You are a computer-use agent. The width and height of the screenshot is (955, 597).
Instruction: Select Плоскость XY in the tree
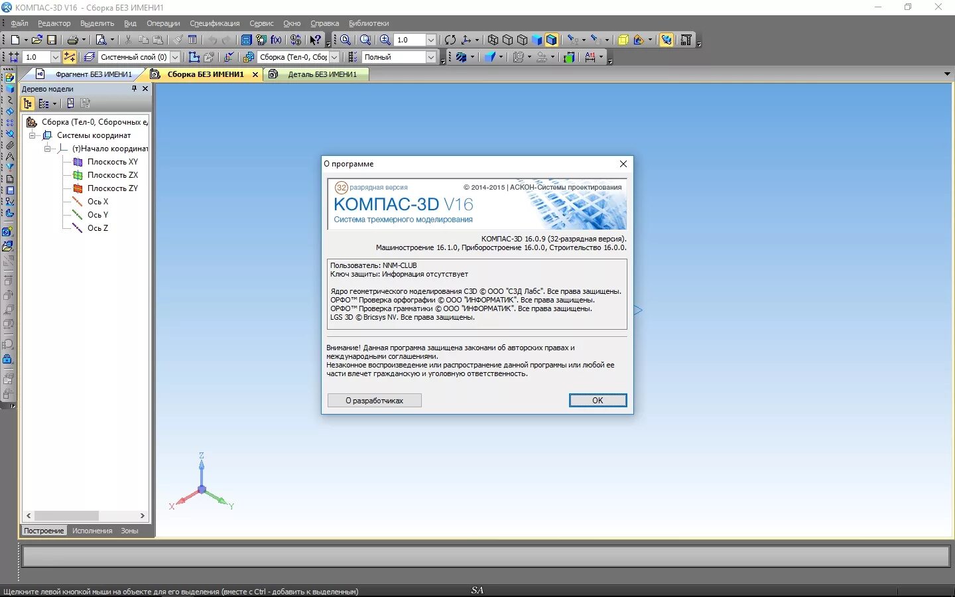(112, 162)
